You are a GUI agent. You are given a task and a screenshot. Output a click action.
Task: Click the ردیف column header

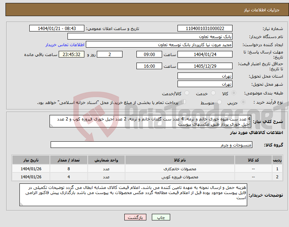277,160
